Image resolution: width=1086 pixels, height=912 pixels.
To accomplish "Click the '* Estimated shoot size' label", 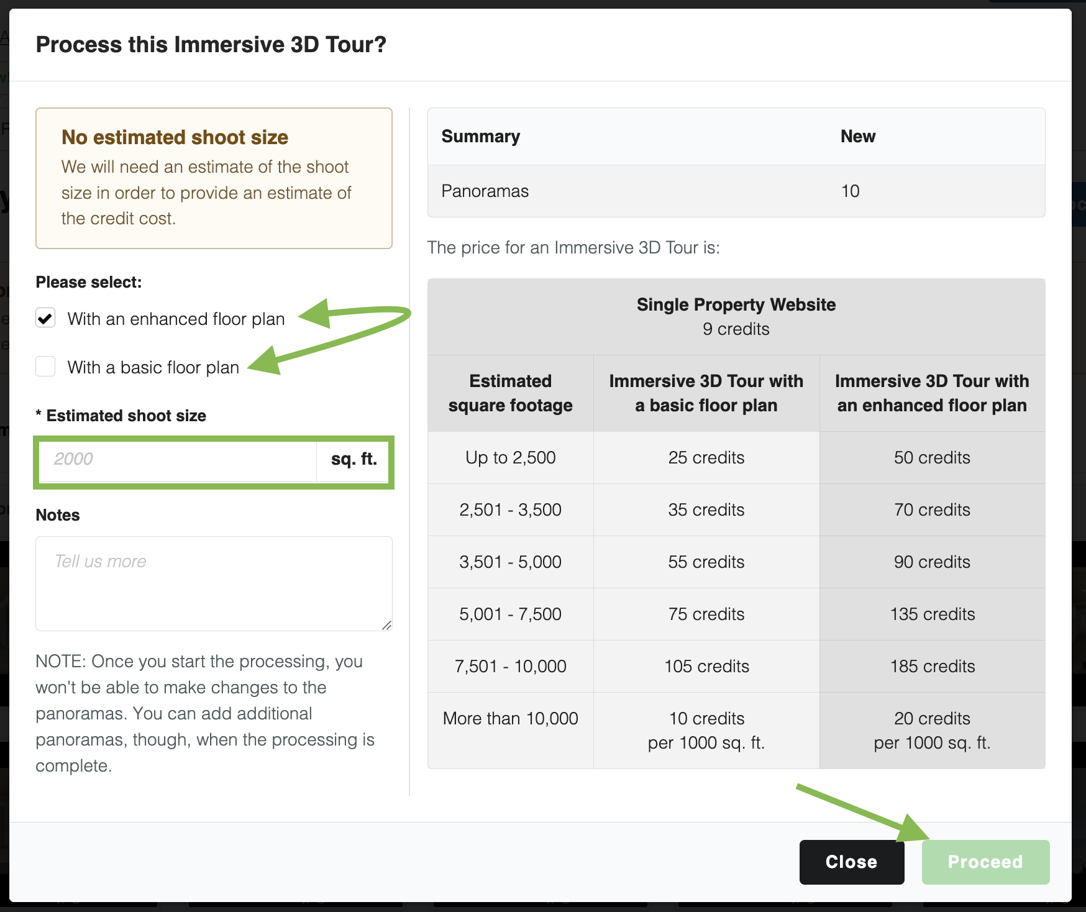I will coord(121,416).
